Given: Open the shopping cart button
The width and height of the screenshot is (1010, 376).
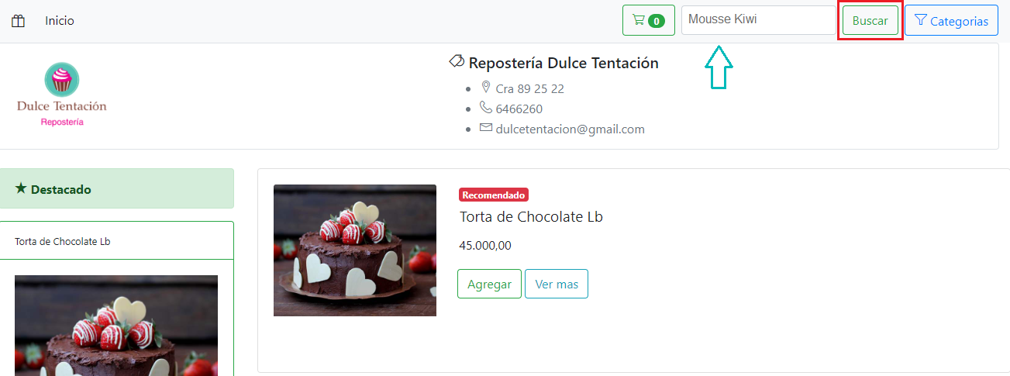Looking at the screenshot, I should coord(649,20).
